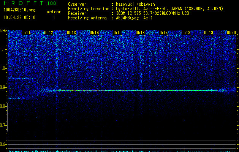Click time marker 0516
Viewport: 239px width, 152px height.
click(x=140, y=33)
